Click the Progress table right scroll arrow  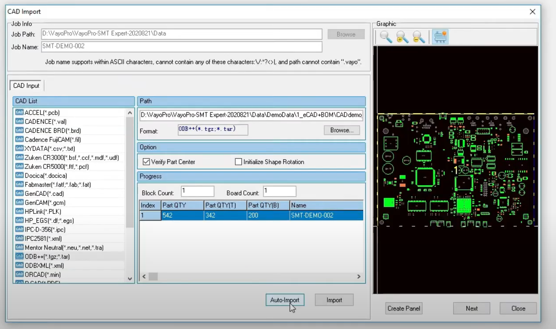pos(359,277)
